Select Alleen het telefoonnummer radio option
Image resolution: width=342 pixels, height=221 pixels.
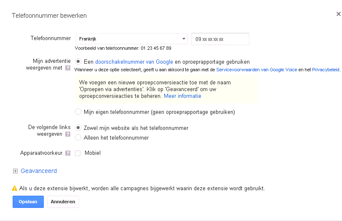click(x=78, y=137)
